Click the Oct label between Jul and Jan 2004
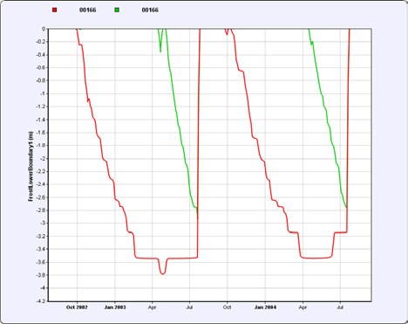 pyautogui.click(x=228, y=307)
